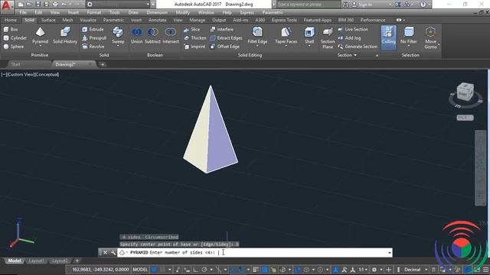
Task: Expand the Section panel
Action: point(347,55)
